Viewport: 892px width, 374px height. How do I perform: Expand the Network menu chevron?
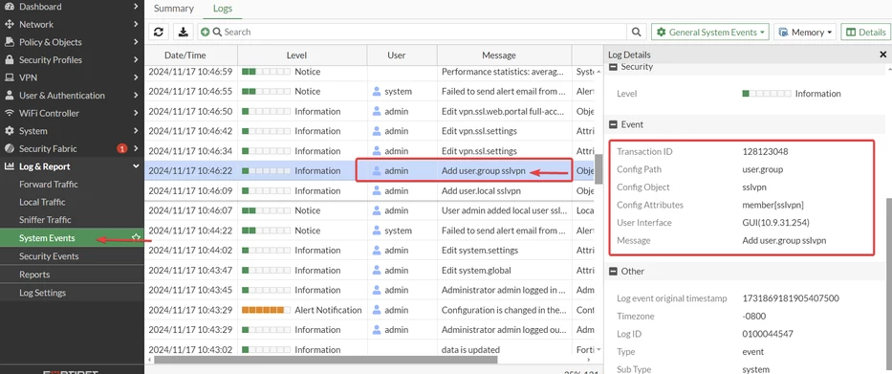[x=136, y=25]
